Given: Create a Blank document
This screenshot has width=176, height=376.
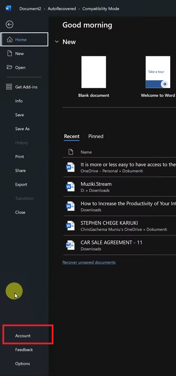Looking at the screenshot, I should [x=94, y=77].
